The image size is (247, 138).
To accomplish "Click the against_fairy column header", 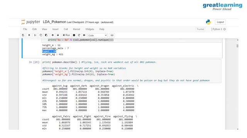I will click(x=61, y=117).
